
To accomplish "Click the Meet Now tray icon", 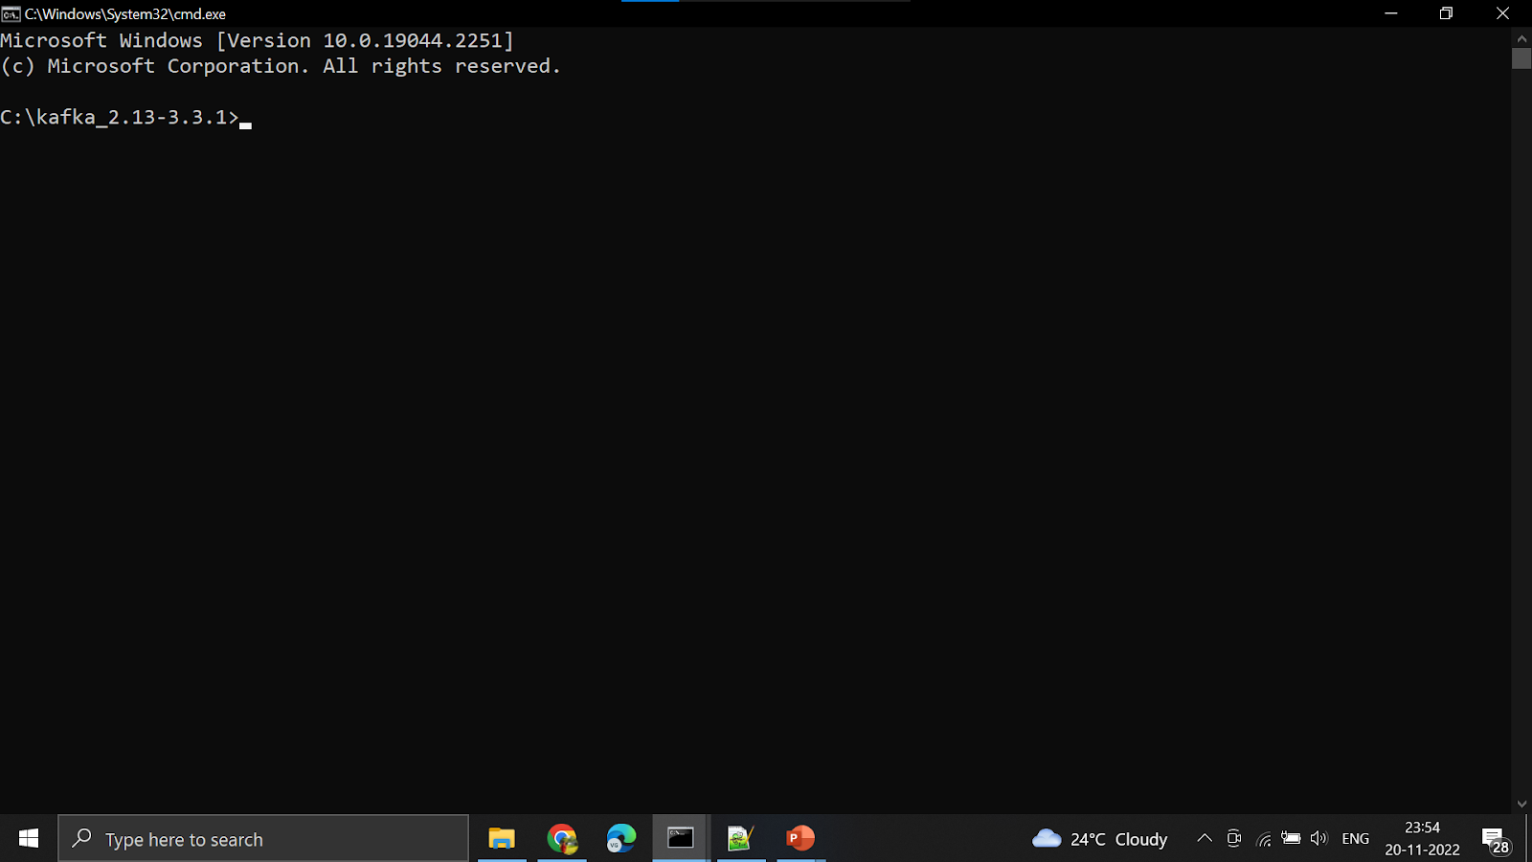I will (x=1233, y=839).
